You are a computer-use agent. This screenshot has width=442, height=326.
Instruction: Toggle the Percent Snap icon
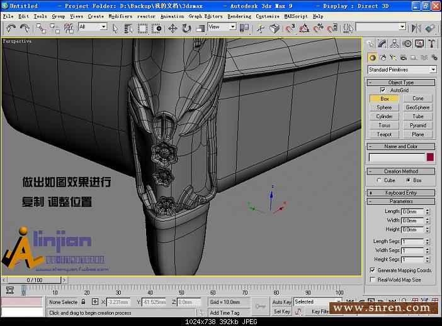[318, 28]
